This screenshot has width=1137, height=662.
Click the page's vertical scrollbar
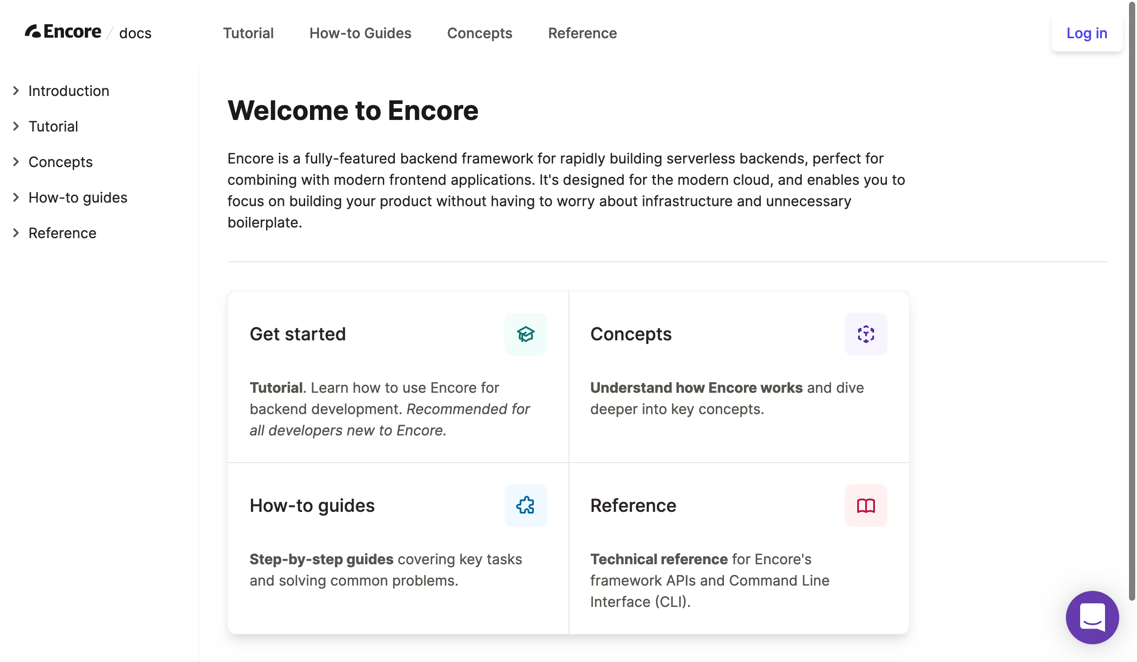coord(1131,316)
